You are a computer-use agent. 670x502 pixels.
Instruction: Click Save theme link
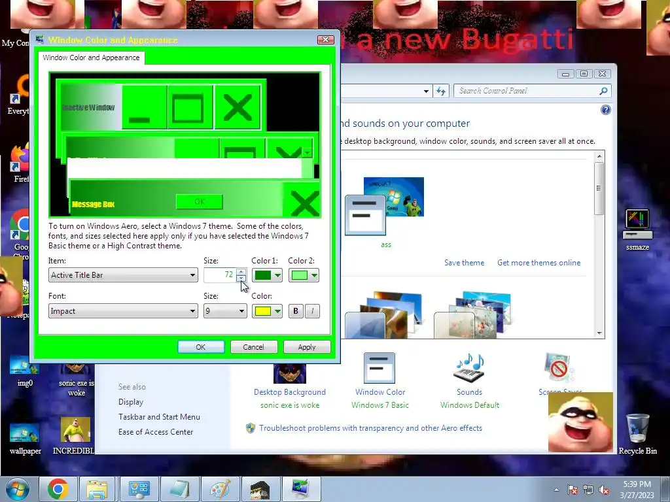pos(464,263)
